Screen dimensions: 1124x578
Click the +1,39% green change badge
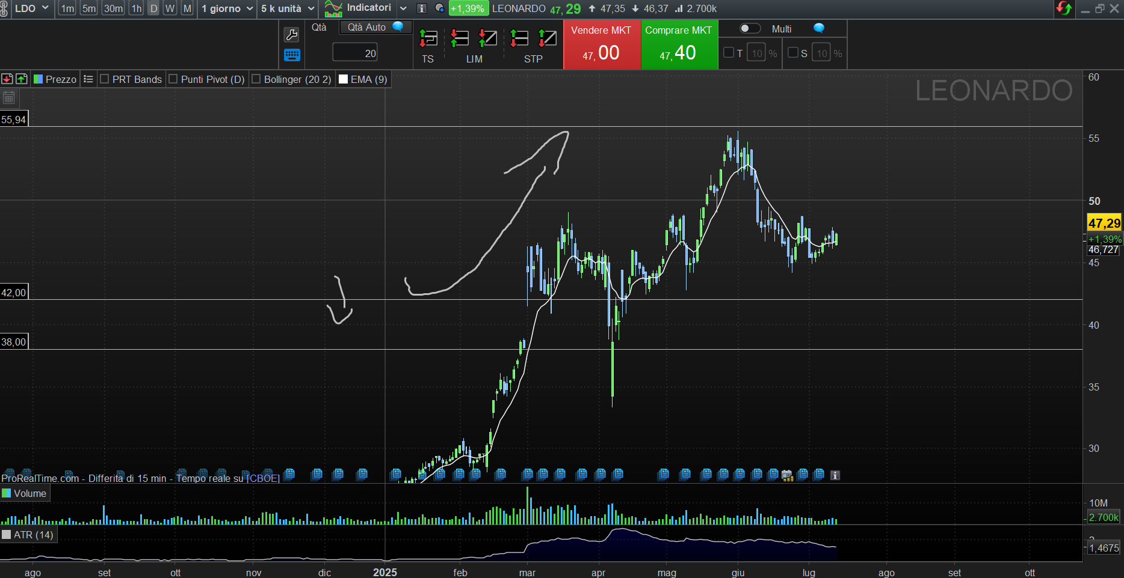coord(468,8)
